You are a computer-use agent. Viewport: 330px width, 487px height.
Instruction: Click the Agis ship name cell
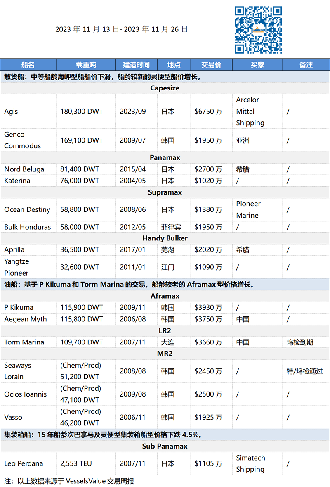11,112
